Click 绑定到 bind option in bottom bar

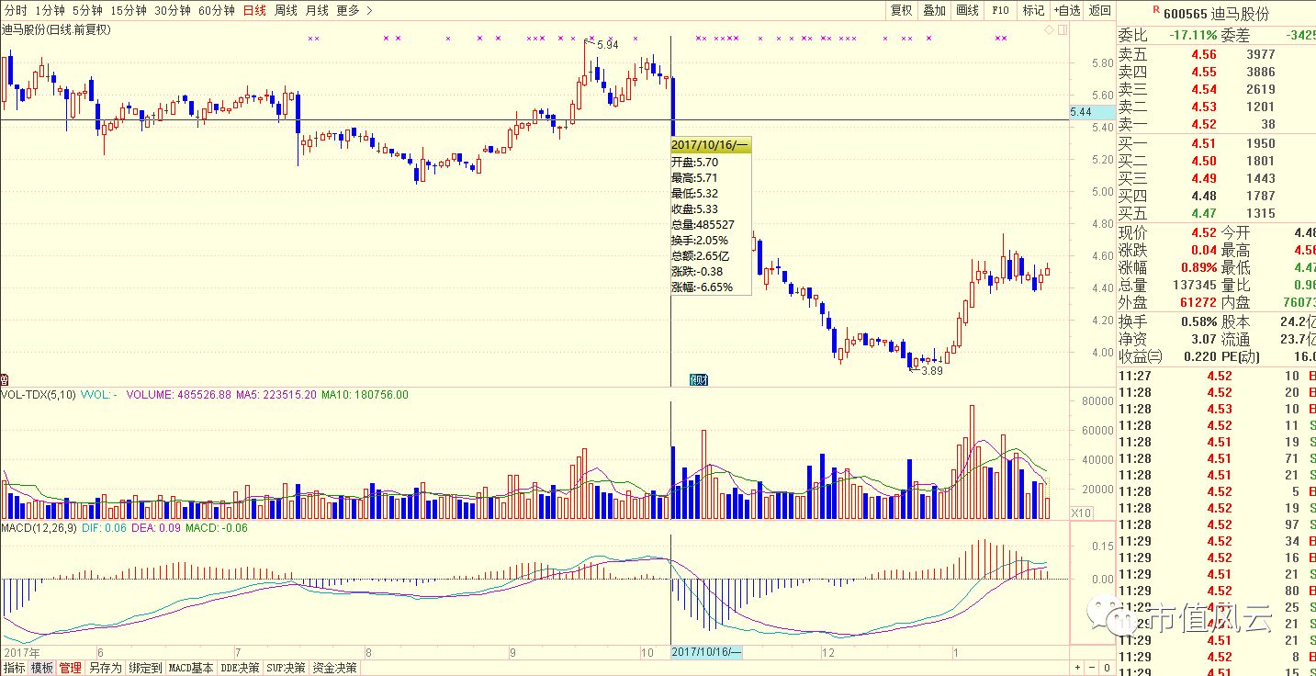pyautogui.click(x=145, y=668)
